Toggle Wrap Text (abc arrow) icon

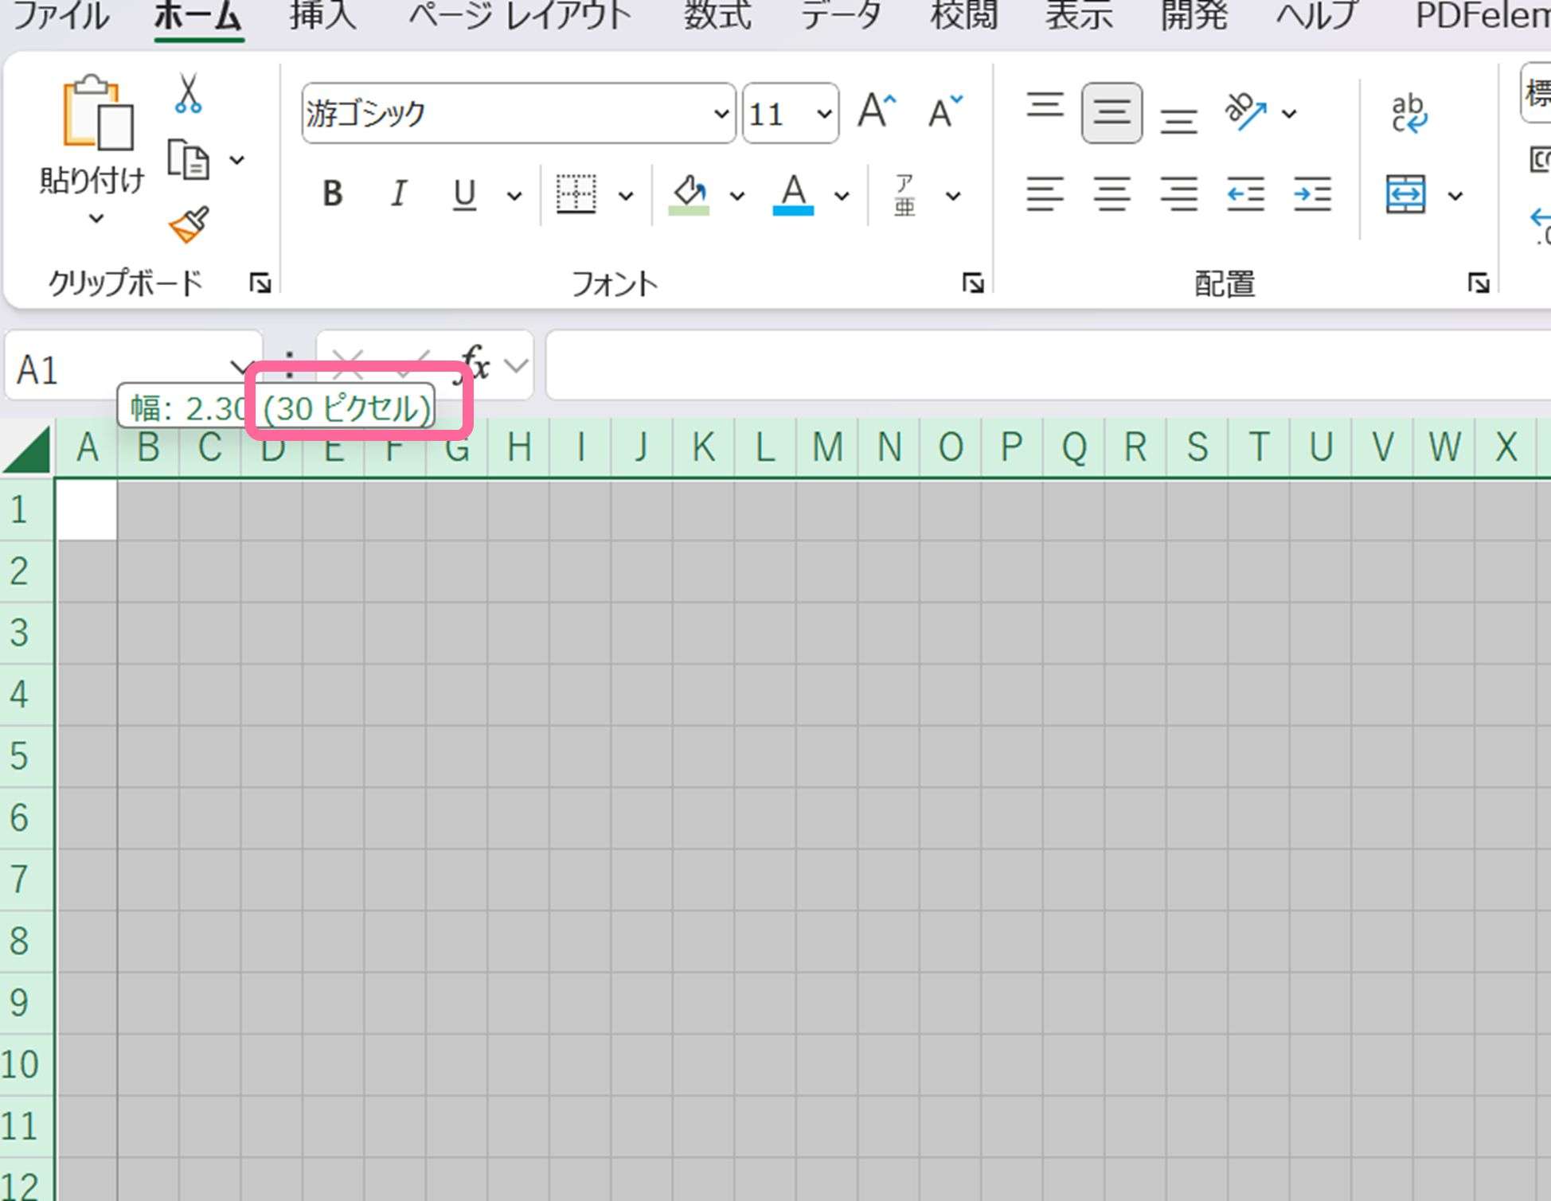(1409, 113)
